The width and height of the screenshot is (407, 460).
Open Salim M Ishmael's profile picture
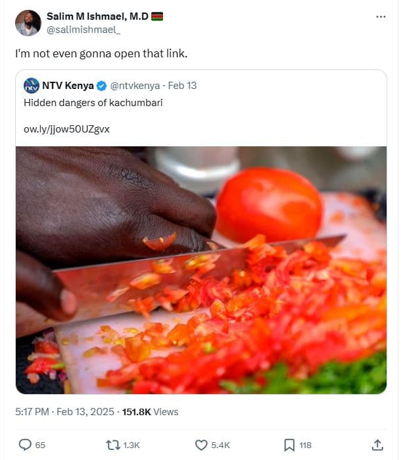pyautogui.click(x=28, y=23)
